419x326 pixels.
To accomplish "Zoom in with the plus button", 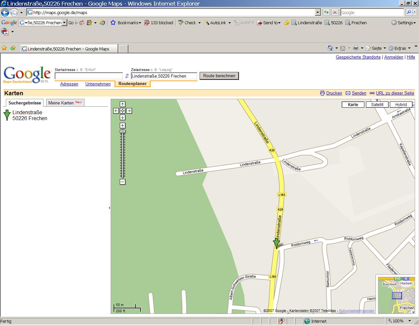I will [x=122, y=125].
